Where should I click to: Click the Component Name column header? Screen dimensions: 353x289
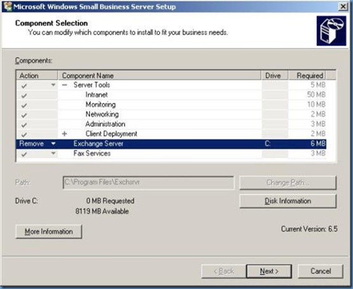click(159, 76)
